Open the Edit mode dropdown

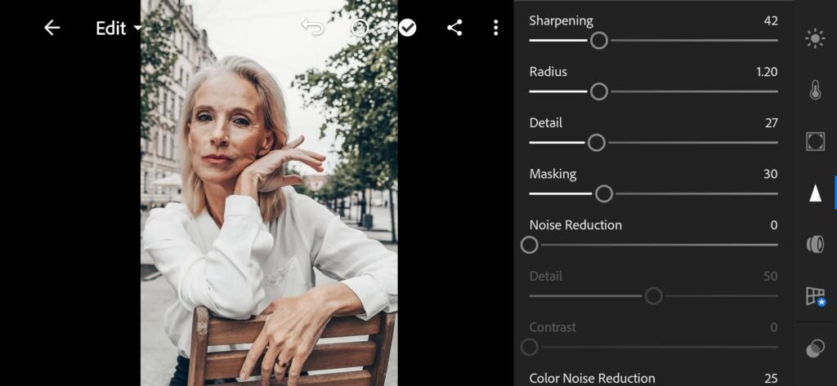[119, 29]
